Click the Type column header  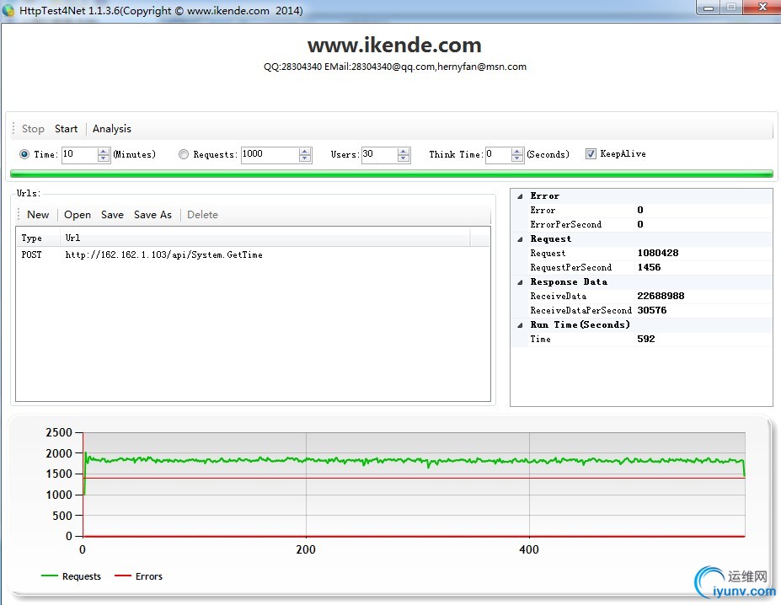pos(38,238)
